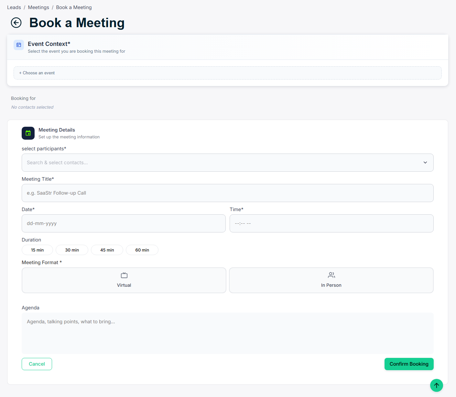Click the In Person people icon
Image resolution: width=456 pixels, height=397 pixels.
tap(331, 275)
